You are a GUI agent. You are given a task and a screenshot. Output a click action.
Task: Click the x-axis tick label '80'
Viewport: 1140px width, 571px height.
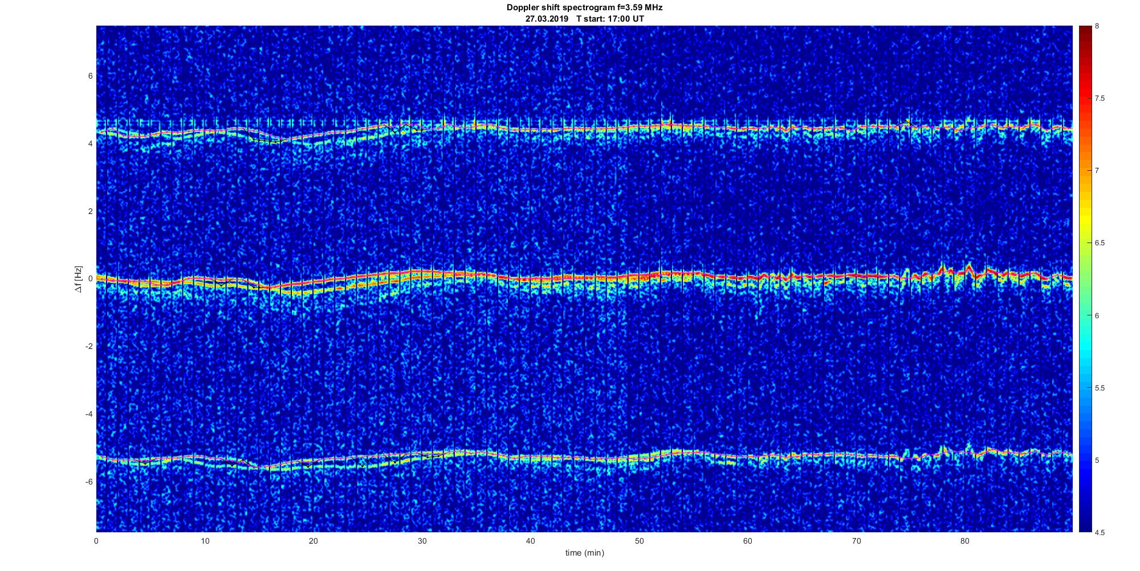(x=965, y=541)
